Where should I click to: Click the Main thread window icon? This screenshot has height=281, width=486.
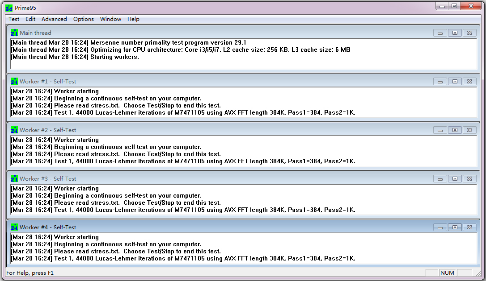coord(14,33)
